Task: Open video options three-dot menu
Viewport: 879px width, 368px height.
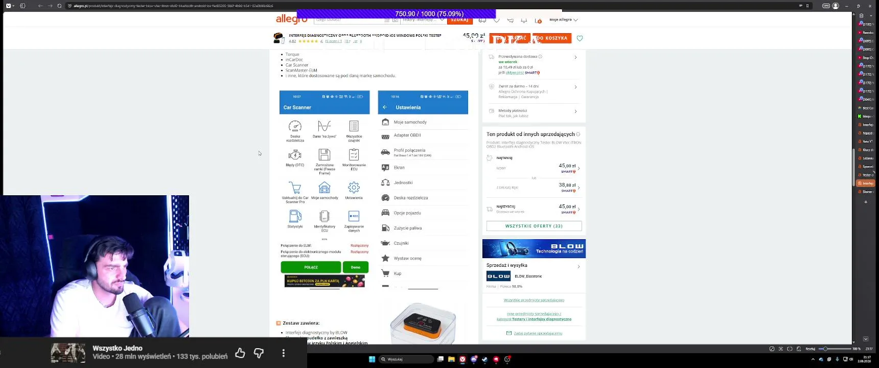Action: pos(284,353)
